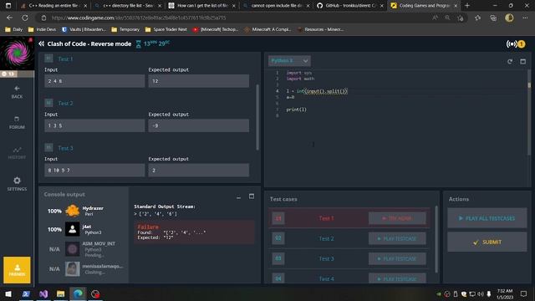Open the Daily bookmarks folder

click(x=14, y=30)
